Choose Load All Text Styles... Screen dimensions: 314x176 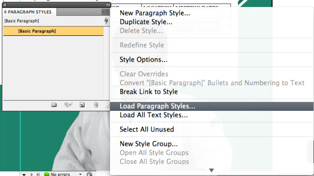(154, 115)
